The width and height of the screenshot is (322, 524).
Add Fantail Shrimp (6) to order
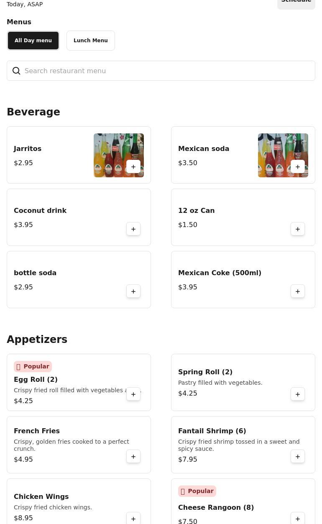[x=298, y=457]
